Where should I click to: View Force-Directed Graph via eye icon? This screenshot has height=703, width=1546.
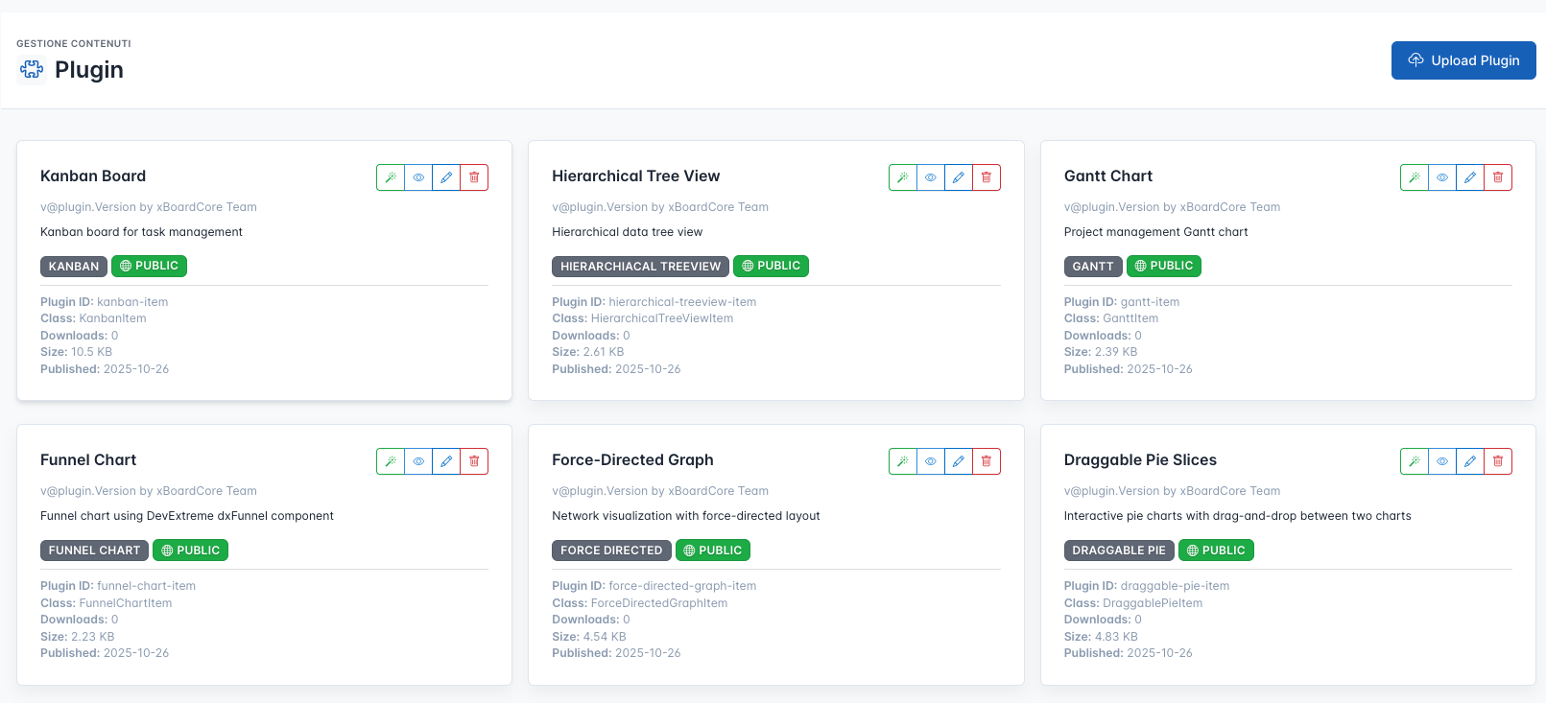pos(931,461)
